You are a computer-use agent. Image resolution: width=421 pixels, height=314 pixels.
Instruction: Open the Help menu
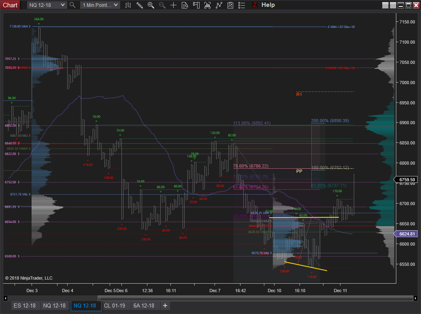[268, 5]
